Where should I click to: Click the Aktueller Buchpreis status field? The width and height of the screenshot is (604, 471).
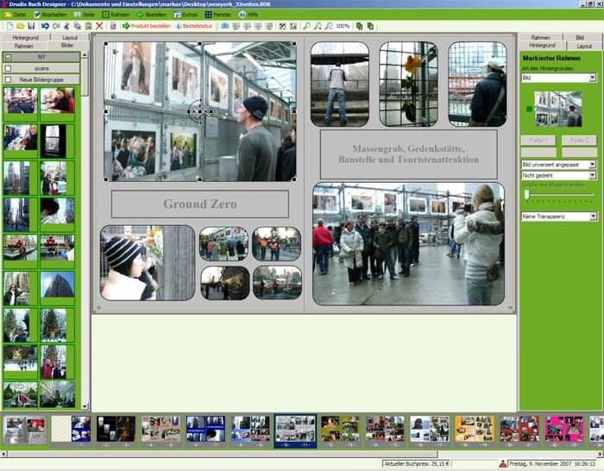(417, 464)
